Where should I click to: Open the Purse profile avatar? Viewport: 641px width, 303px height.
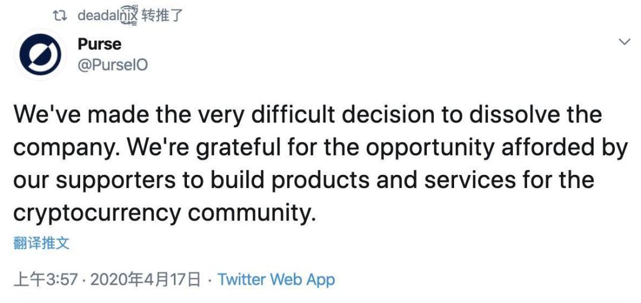(40, 55)
